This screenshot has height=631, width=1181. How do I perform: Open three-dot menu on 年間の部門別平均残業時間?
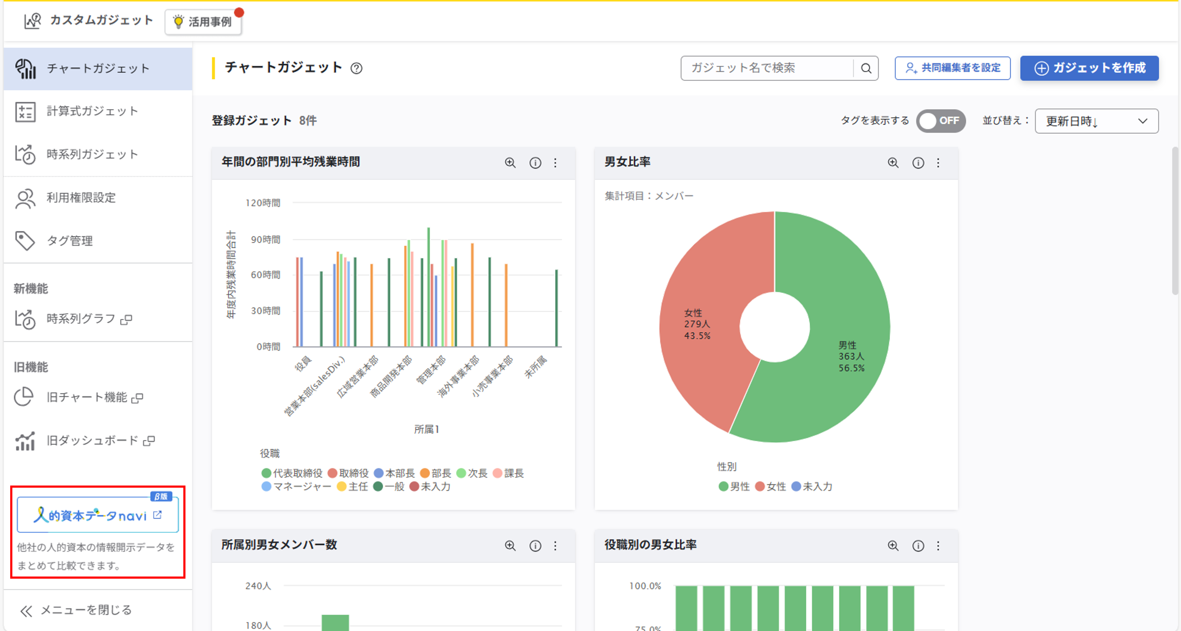[555, 163]
